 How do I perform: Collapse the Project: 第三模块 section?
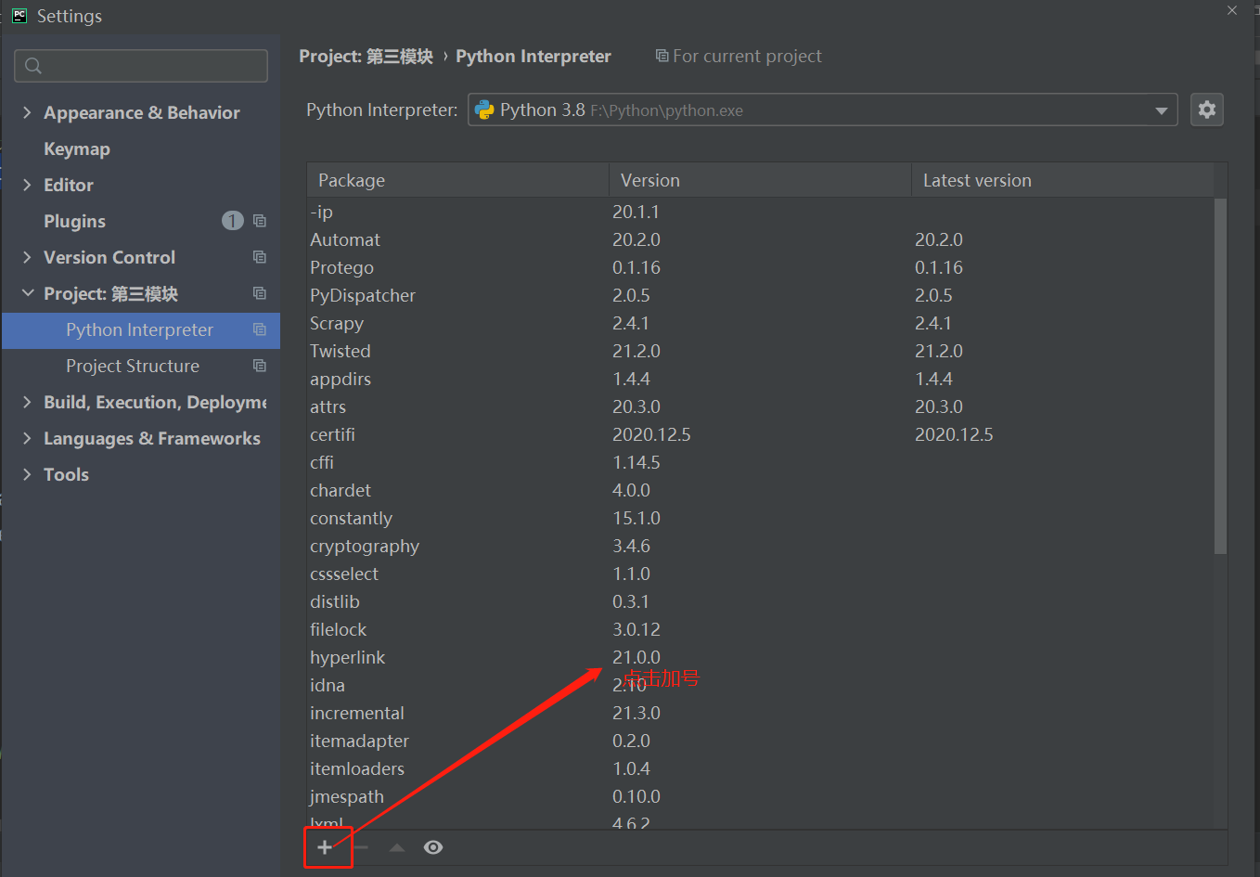coord(27,293)
